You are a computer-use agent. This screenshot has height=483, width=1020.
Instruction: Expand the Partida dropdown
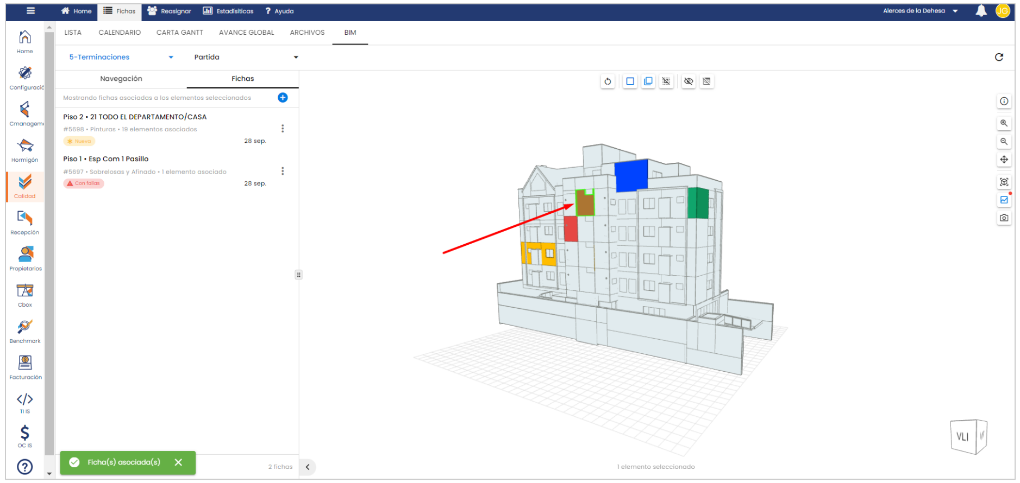(246, 57)
